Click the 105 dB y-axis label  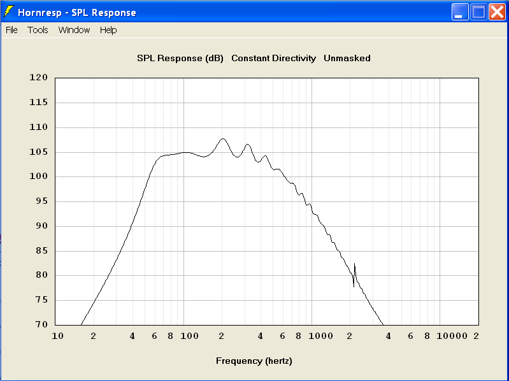(x=39, y=152)
